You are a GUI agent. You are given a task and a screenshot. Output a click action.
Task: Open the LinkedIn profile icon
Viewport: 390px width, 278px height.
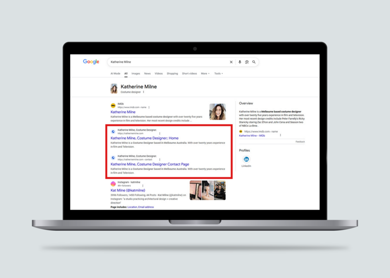click(246, 159)
